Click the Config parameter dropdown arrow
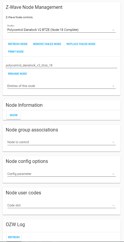 pos(113,174)
